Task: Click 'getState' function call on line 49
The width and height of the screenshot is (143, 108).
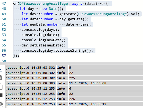Action: 68,14
